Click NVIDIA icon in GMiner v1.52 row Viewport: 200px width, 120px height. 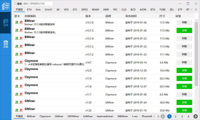click(x=17, y=110)
